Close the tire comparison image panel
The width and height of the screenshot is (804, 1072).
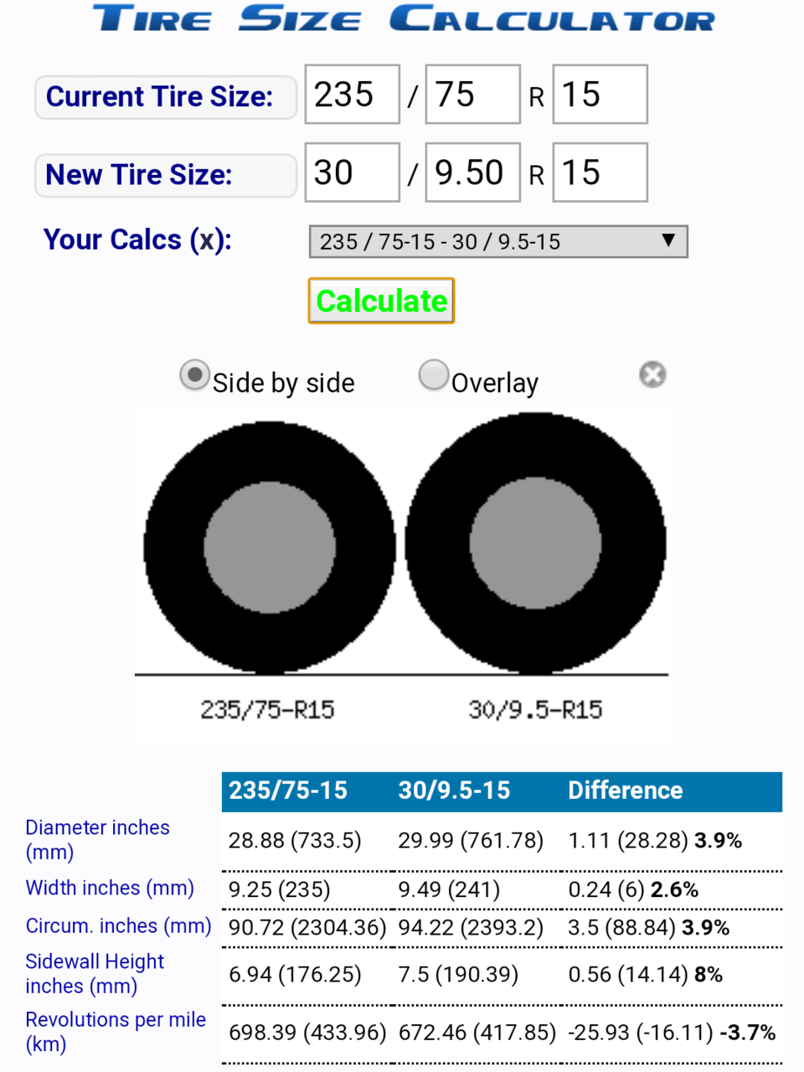(x=652, y=374)
